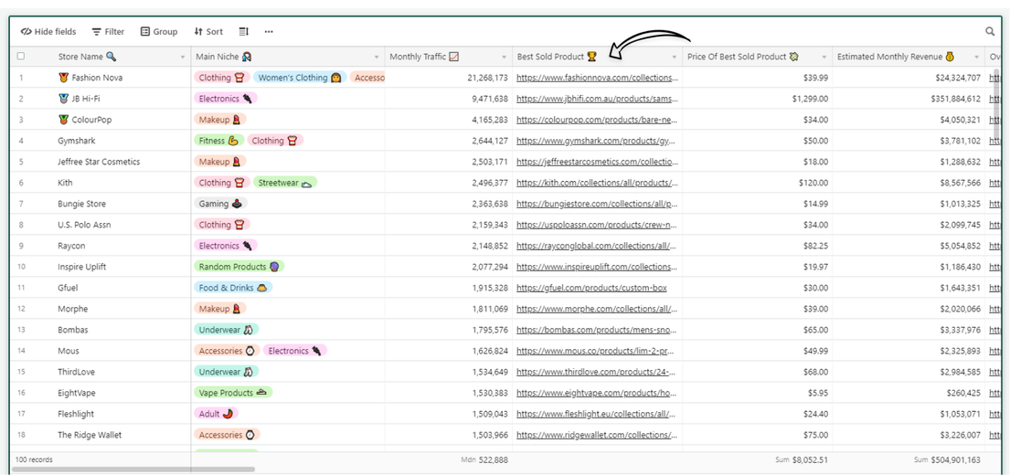Open the Kith product link
This screenshot has height=475, width=1010.
(x=597, y=183)
